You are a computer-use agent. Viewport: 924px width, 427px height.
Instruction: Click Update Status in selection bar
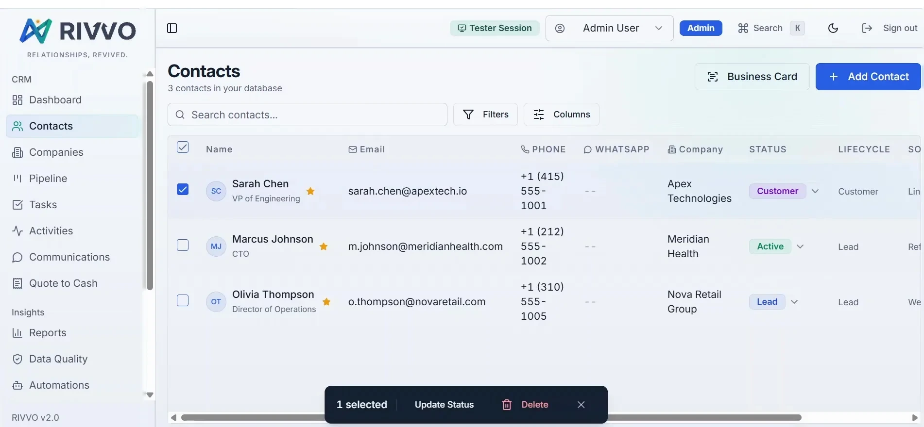(x=444, y=405)
